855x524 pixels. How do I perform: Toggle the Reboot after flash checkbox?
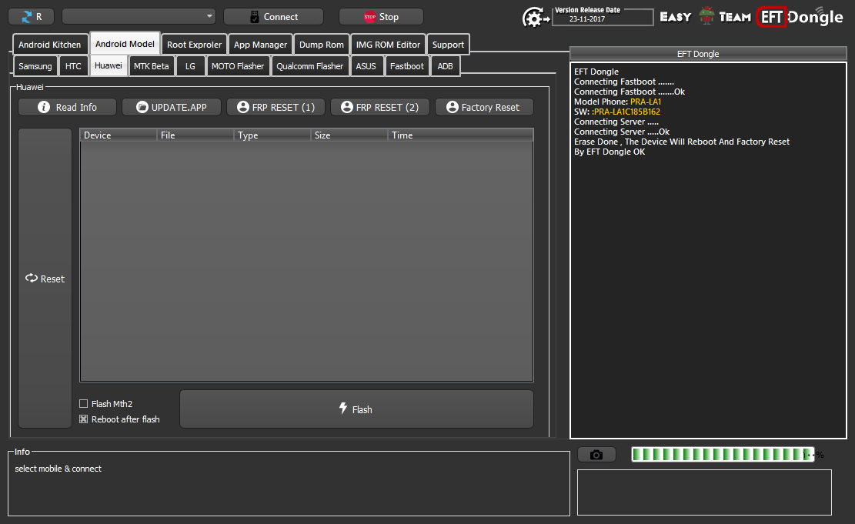(x=83, y=419)
